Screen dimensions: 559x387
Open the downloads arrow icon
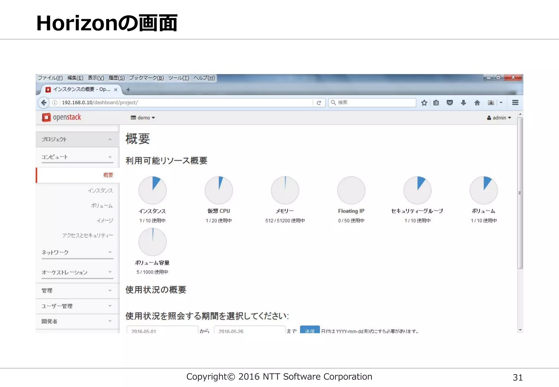[463, 103]
